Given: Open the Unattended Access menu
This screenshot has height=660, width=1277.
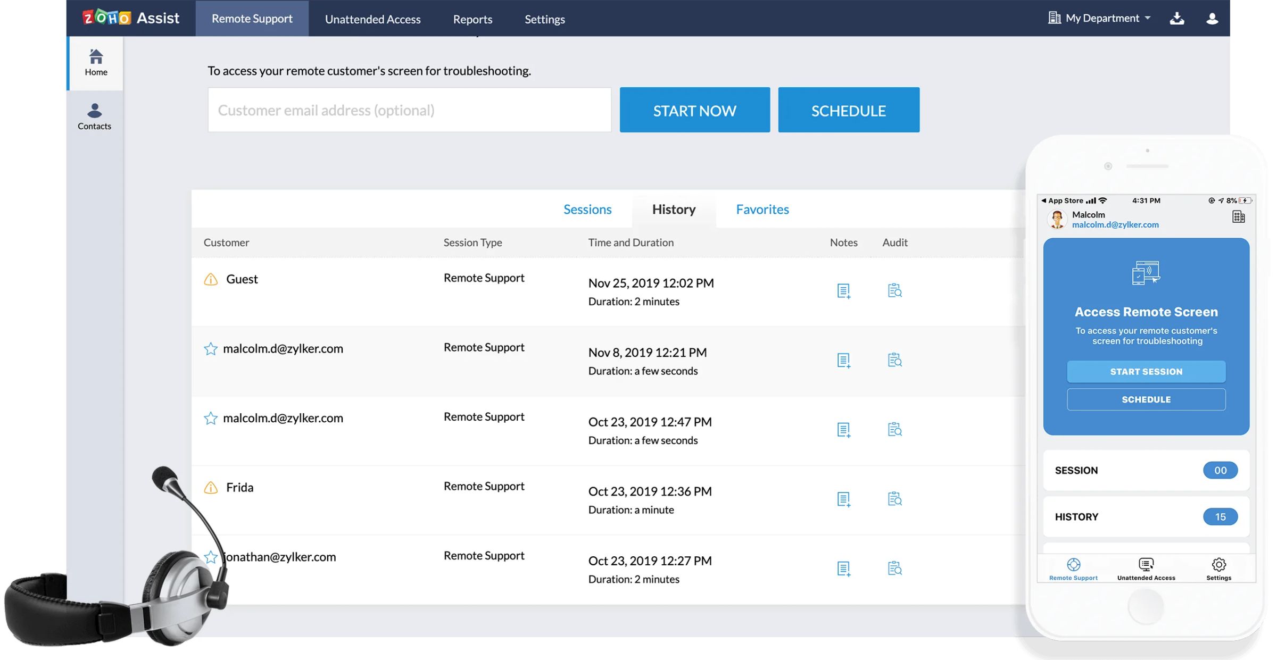Looking at the screenshot, I should point(372,19).
